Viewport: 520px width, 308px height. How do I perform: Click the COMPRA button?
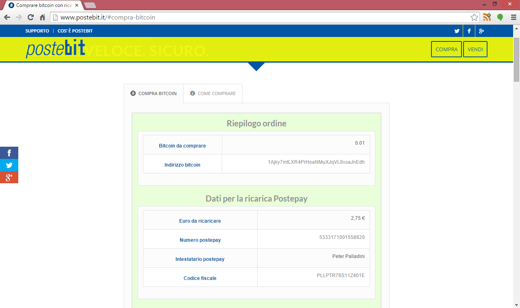[x=446, y=49]
